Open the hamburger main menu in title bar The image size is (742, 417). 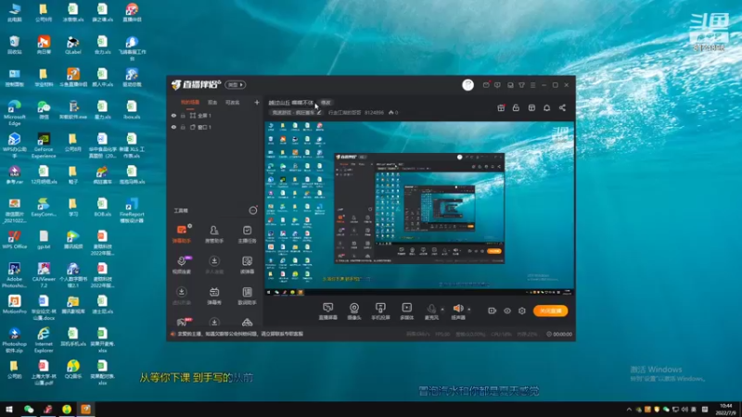coord(532,85)
